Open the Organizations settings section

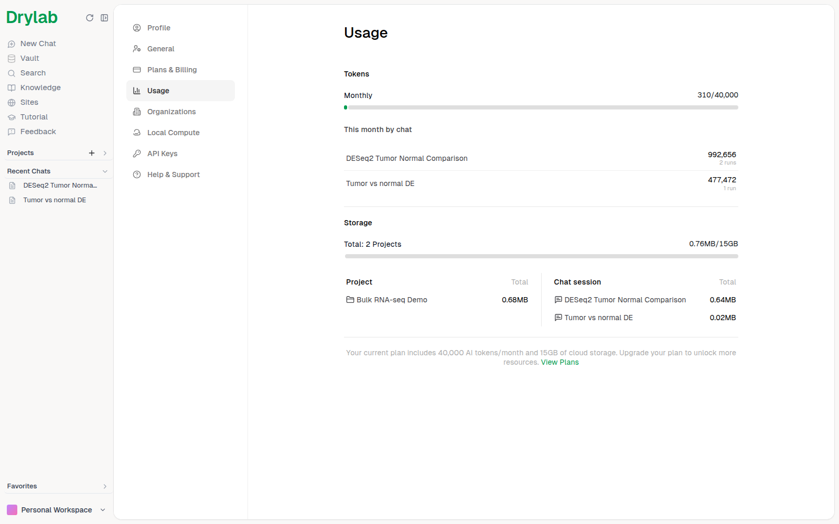(180, 112)
